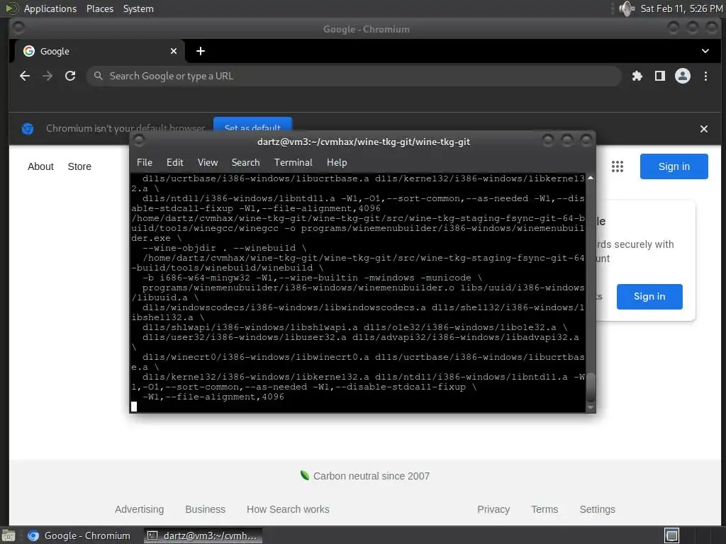The image size is (726, 544).
Task: Focus the Chromium address bar
Action: click(354, 76)
